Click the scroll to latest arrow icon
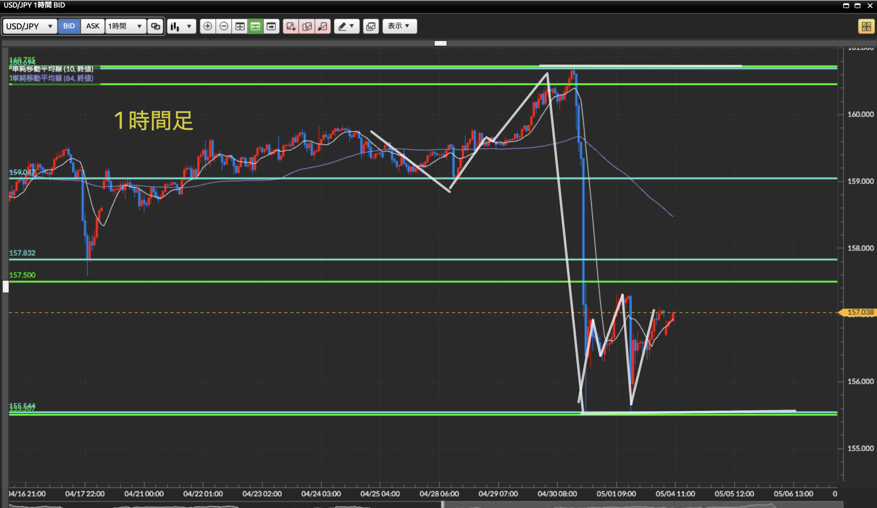 (271, 26)
